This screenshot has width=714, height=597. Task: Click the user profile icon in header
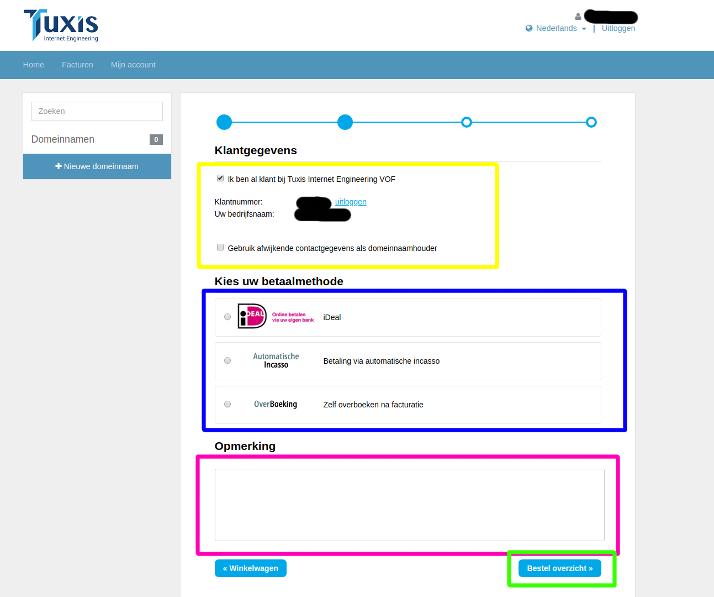tap(578, 17)
